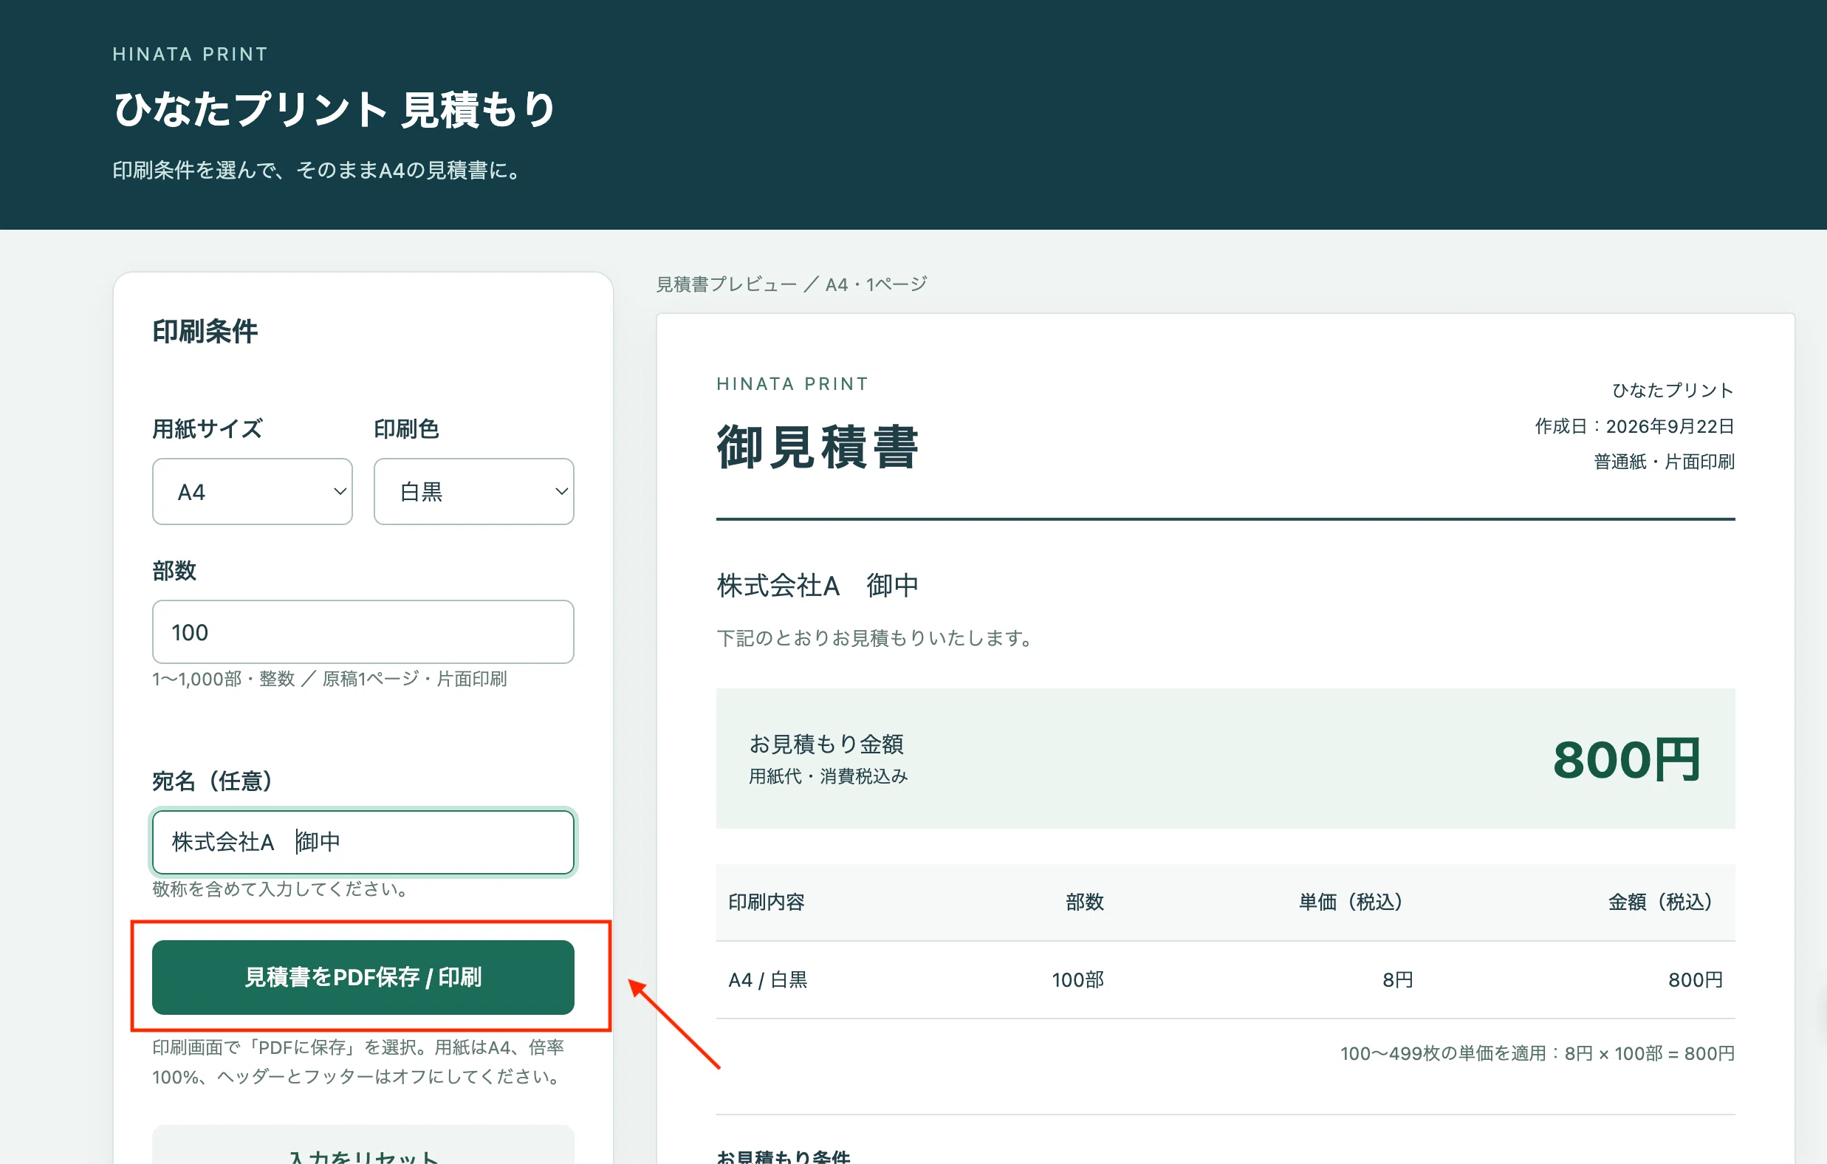Screen dimensions: 1827x1164
Task: Click the ひなたプリント 見積もり page title
Action: pyautogui.click(x=335, y=109)
